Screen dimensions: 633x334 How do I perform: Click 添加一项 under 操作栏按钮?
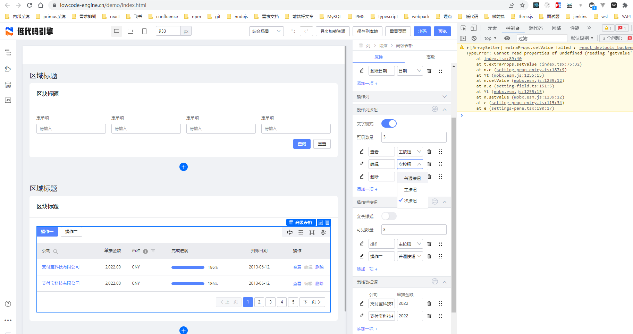click(367, 269)
